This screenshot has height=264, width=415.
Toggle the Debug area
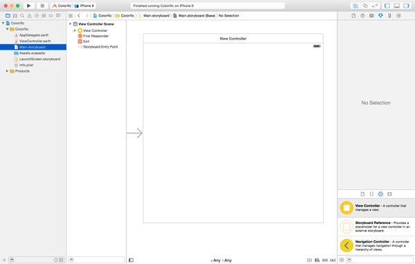point(397,6)
